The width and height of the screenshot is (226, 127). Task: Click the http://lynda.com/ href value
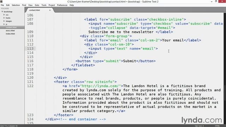pyautogui.click(x=100, y=86)
